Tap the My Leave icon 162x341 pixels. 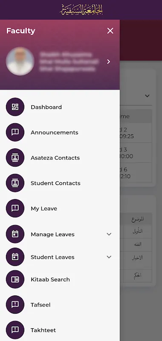click(x=15, y=208)
